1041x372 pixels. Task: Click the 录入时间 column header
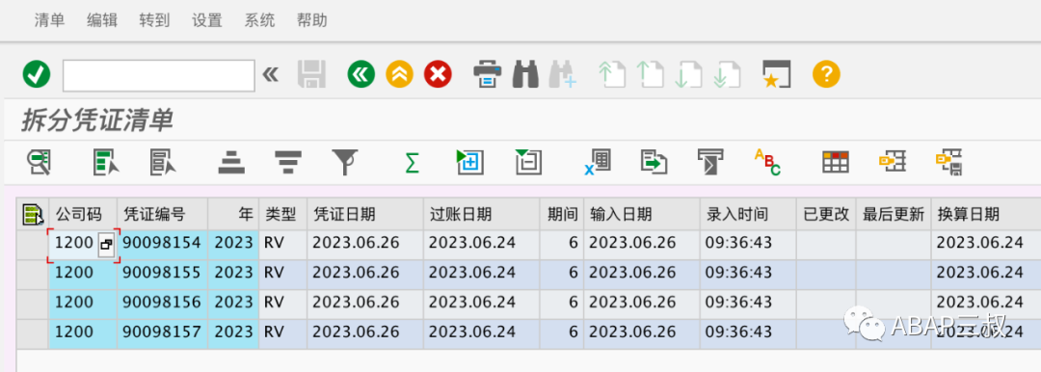click(748, 214)
